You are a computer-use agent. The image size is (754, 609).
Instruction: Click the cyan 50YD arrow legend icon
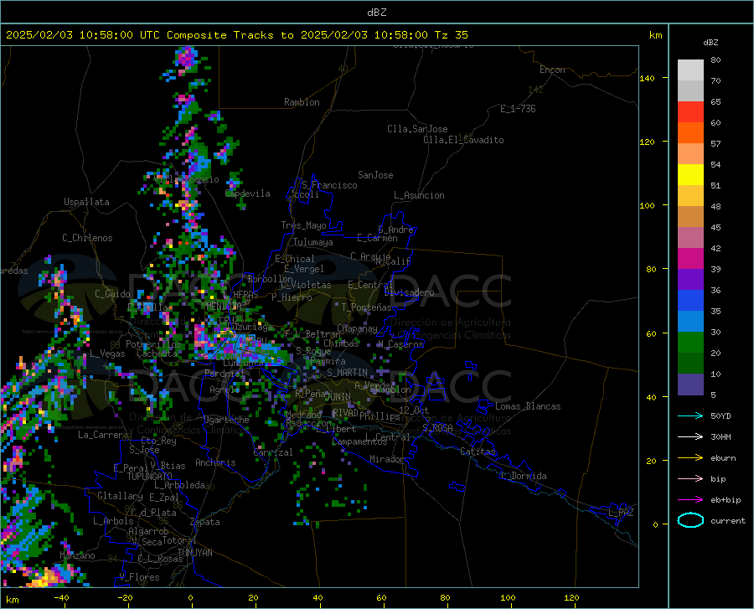coord(690,415)
